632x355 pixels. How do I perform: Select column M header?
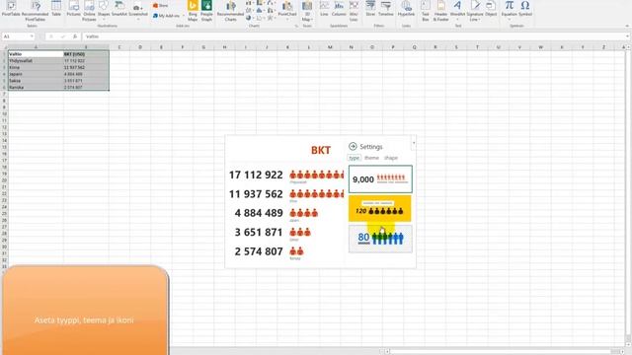pyautogui.click(x=330, y=47)
